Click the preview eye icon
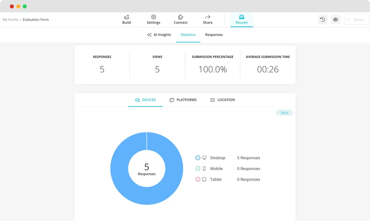 pyautogui.click(x=336, y=20)
